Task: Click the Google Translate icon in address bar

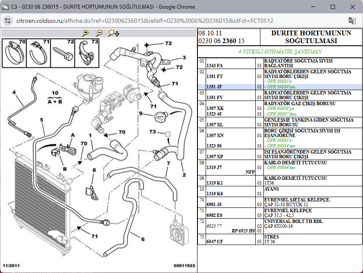Action: click(352, 21)
